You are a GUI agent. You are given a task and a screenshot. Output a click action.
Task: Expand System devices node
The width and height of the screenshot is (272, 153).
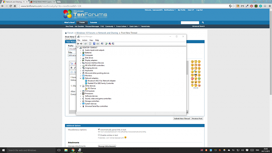pos(81,104)
